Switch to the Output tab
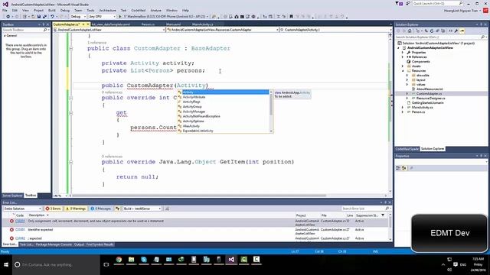 pyautogui.click(x=79, y=244)
